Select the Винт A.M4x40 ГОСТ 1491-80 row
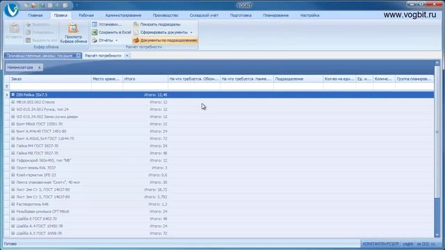 click(222, 131)
